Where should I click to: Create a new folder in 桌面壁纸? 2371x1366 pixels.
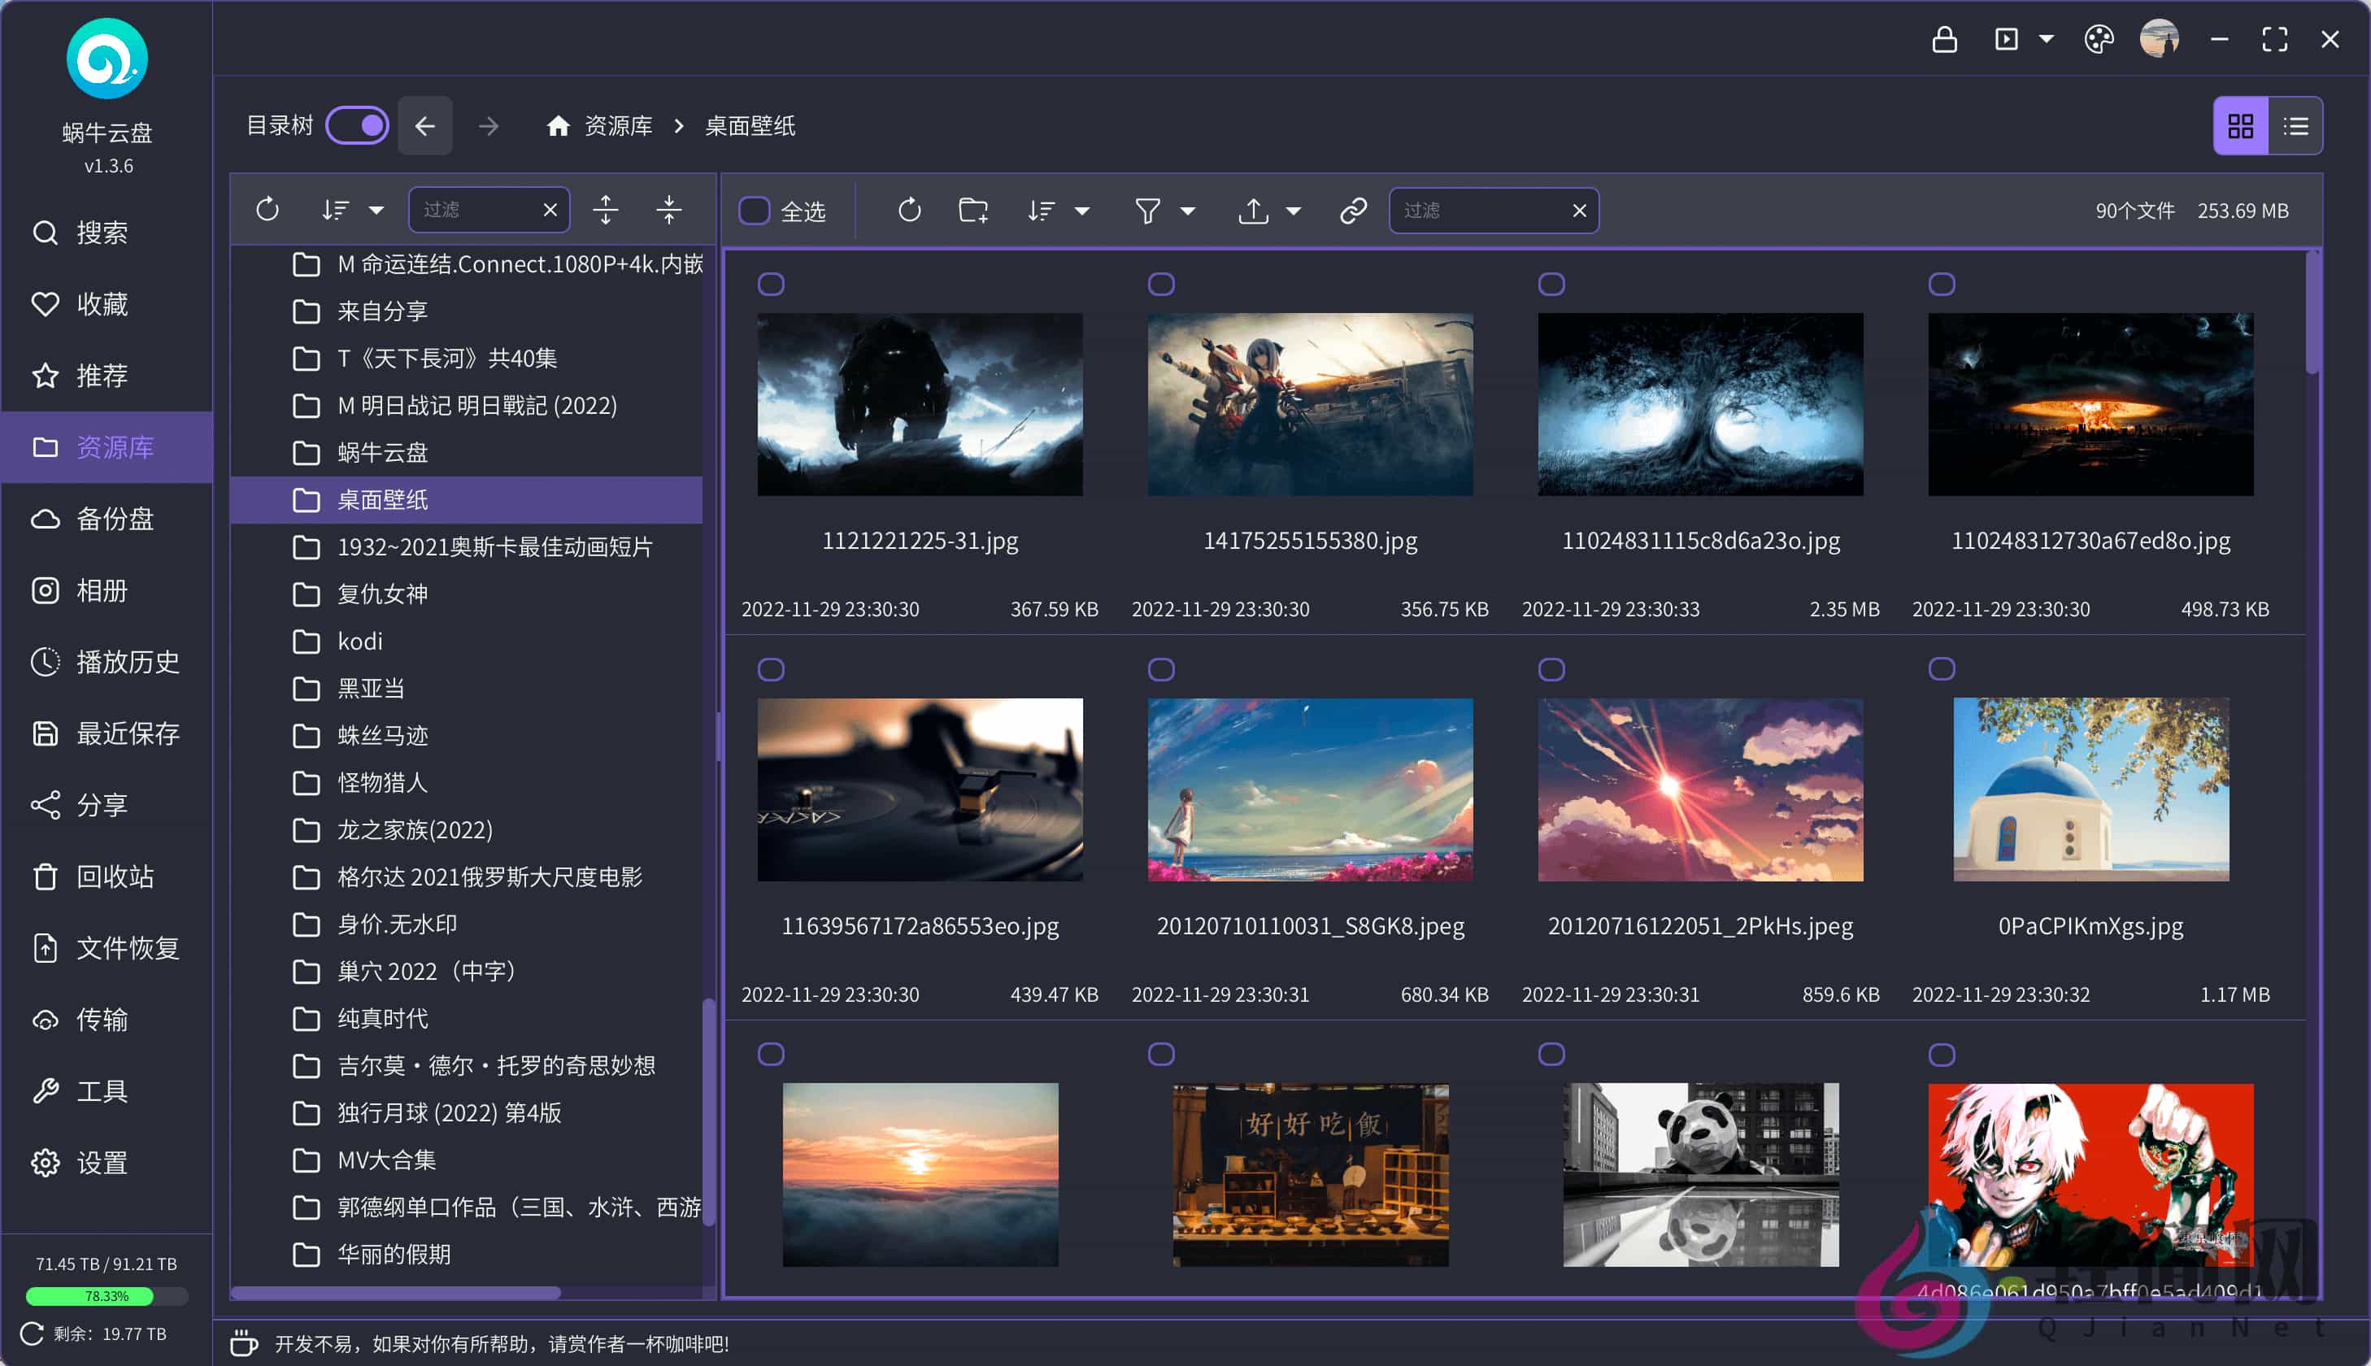[x=972, y=210]
